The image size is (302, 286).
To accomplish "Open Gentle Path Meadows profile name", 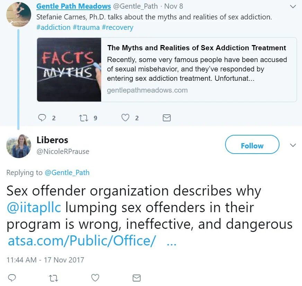I will click(x=73, y=6).
